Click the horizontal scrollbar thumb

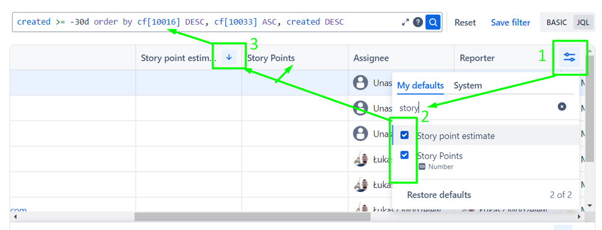(252, 217)
